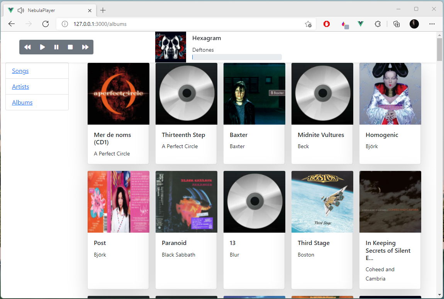This screenshot has width=444, height=299.
Task: Click the 'Third Stage' album title
Action: [x=314, y=243]
